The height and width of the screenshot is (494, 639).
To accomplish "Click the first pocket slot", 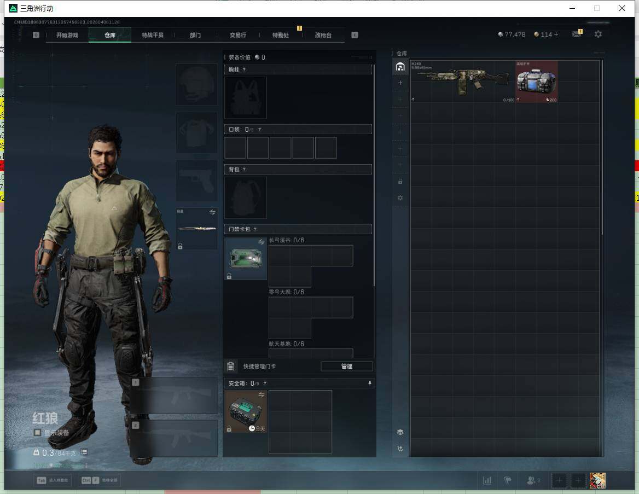I will 235,148.
